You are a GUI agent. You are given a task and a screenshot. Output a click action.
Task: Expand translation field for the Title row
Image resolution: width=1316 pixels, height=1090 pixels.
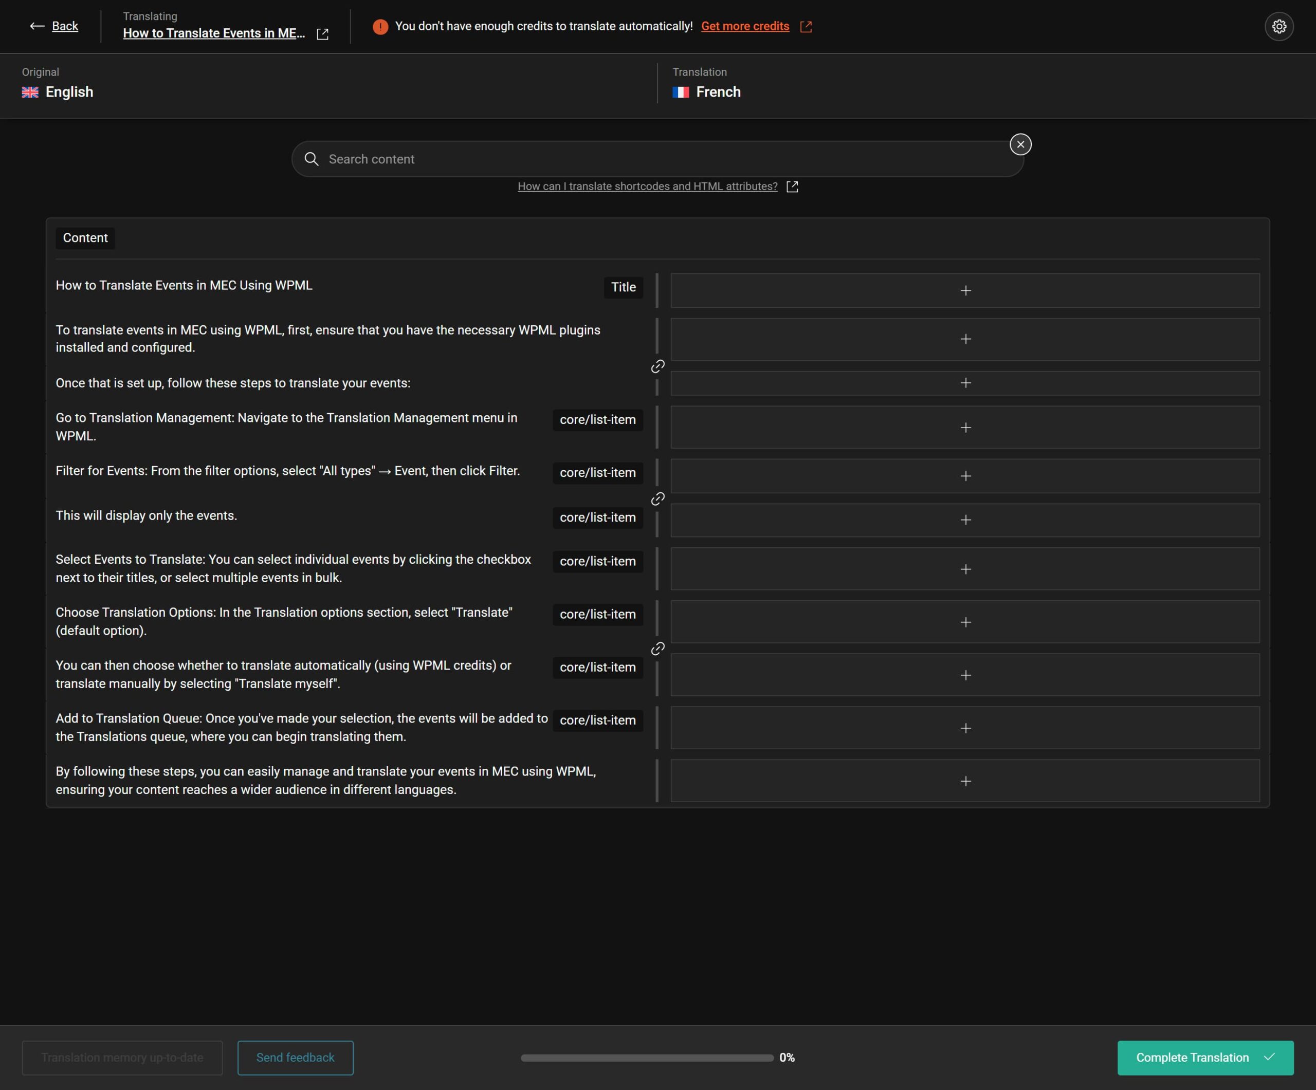(965, 291)
